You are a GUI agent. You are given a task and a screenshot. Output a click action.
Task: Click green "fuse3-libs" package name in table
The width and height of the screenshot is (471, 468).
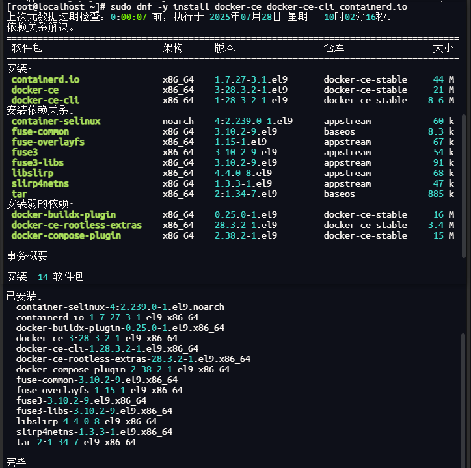38,162
